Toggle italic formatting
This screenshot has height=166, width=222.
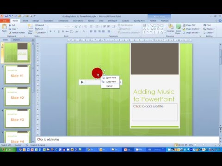[x=55, y=31]
